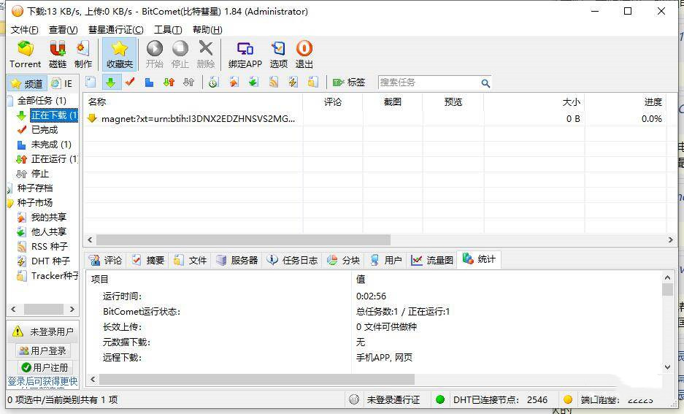Select 已完成 in sidebar tree
The height and width of the screenshot is (414, 684).
tap(44, 129)
